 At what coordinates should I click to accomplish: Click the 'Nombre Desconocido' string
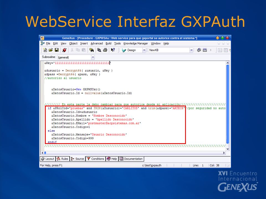pyautogui.click(x=109, y=116)
